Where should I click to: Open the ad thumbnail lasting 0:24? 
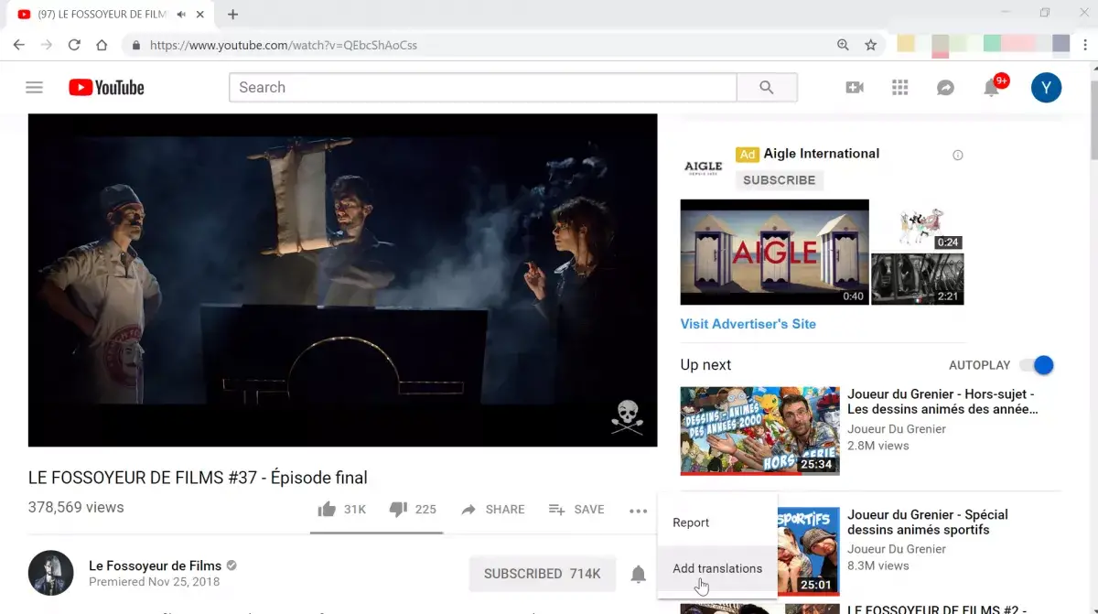tap(918, 225)
